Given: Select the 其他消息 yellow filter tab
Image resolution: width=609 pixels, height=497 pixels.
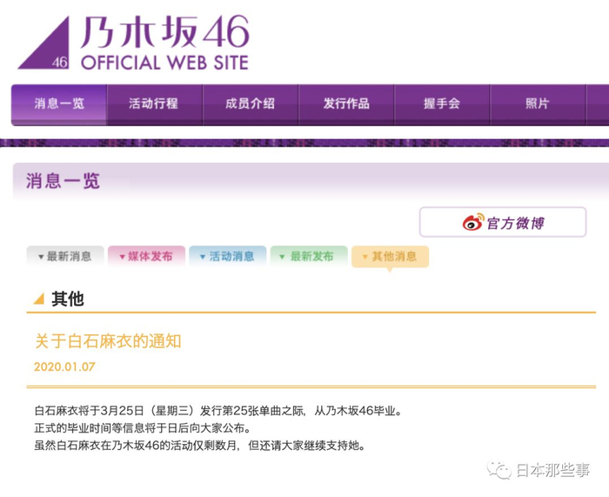Looking at the screenshot, I should (390, 257).
